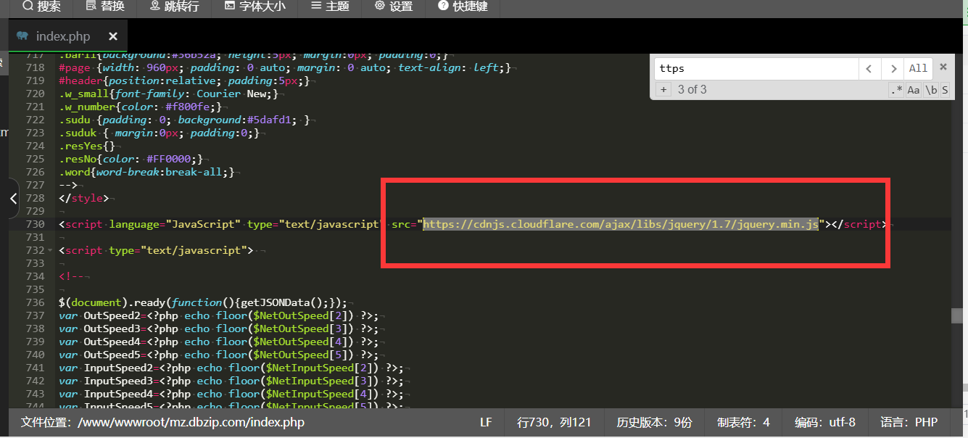Close the search box
The image size is (968, 438).
pos(943,67)
